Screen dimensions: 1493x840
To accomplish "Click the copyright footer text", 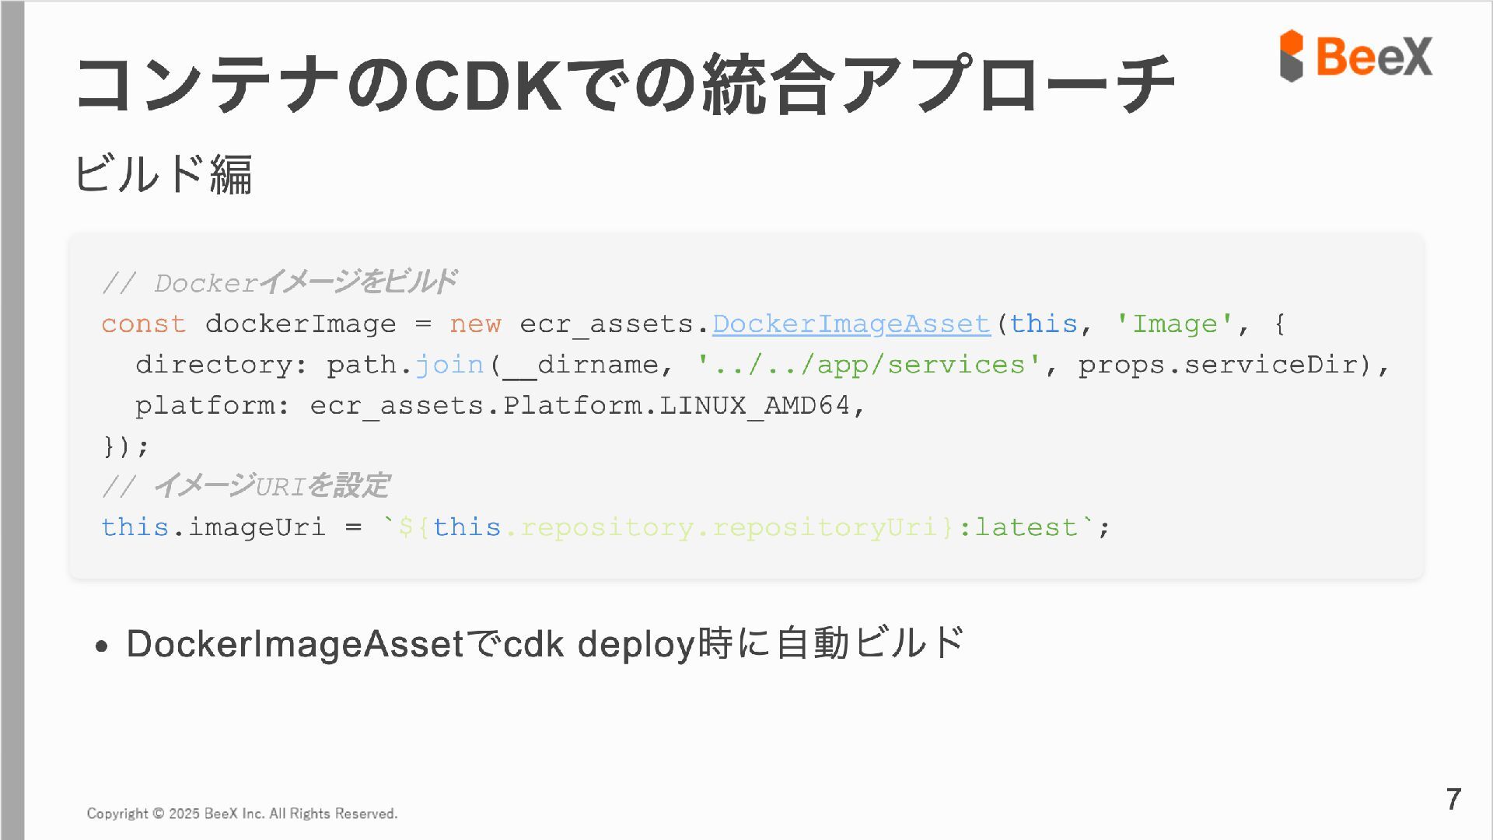I will pyautogui.click(x=242, y=814).
